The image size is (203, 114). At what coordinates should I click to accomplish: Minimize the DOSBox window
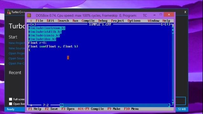[154, 15]
